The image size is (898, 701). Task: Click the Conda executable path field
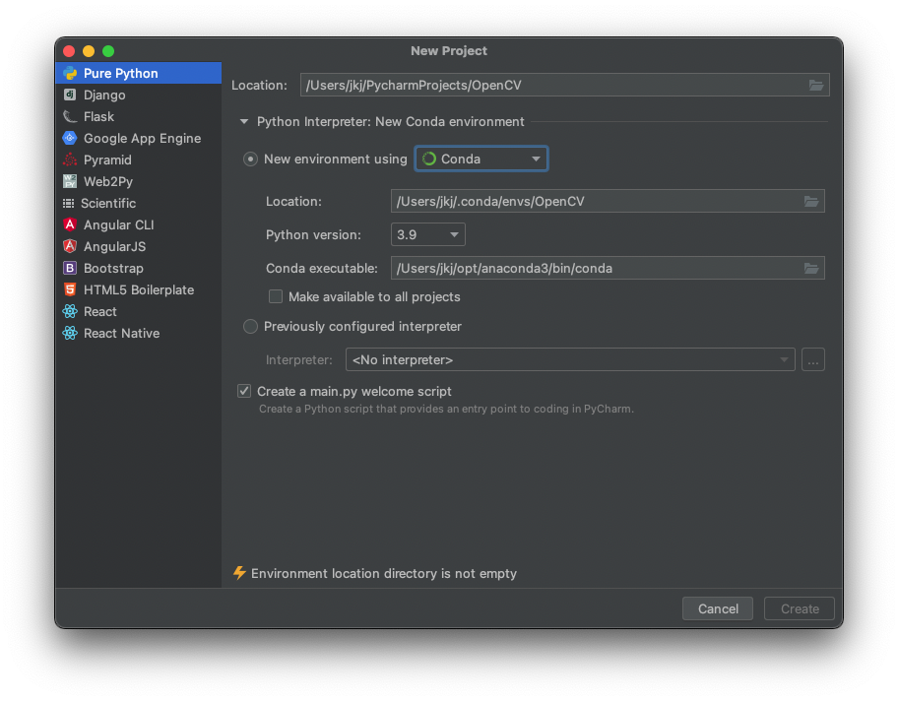[x=608, y=269]
